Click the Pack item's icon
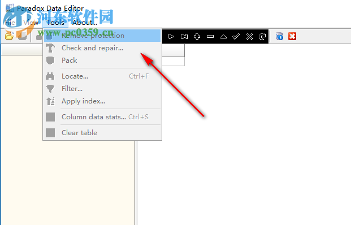 50,60
